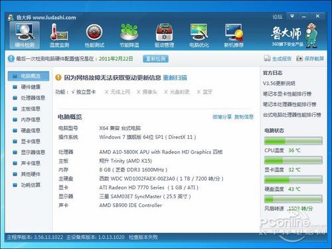Click the 生成报告 report icon
The width and height of the screenshot is (332, 249).
click(x=267, y=58)
